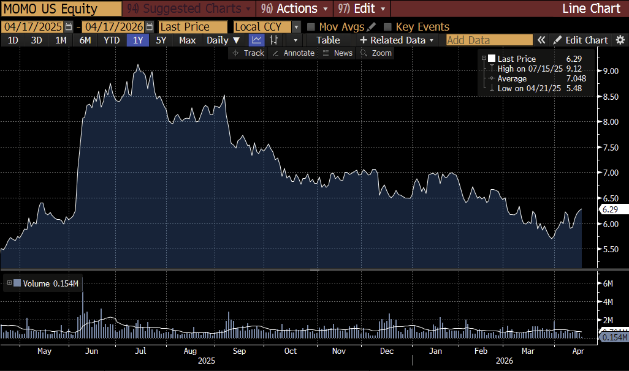
Task: Activate the Zoom tool
Action: point(376,53)
